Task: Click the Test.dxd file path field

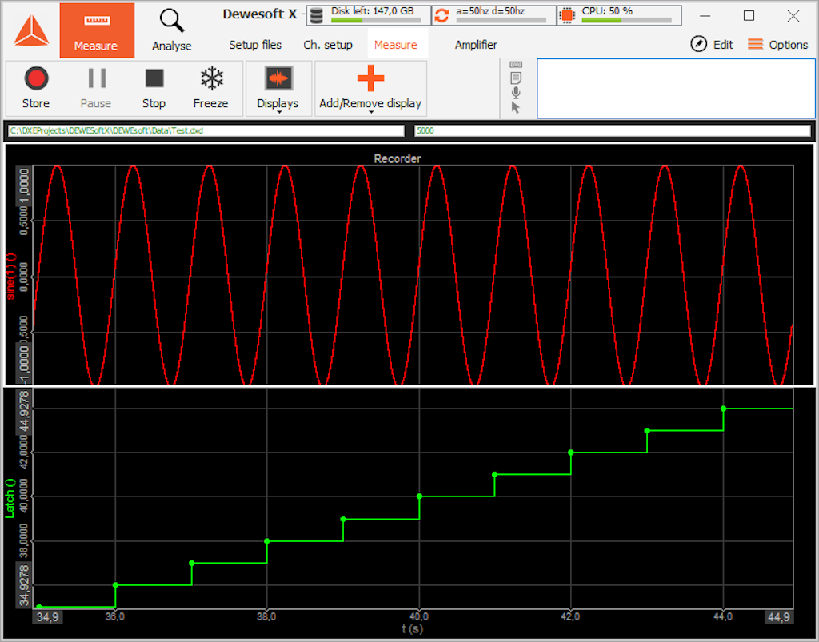Action: 206,130
